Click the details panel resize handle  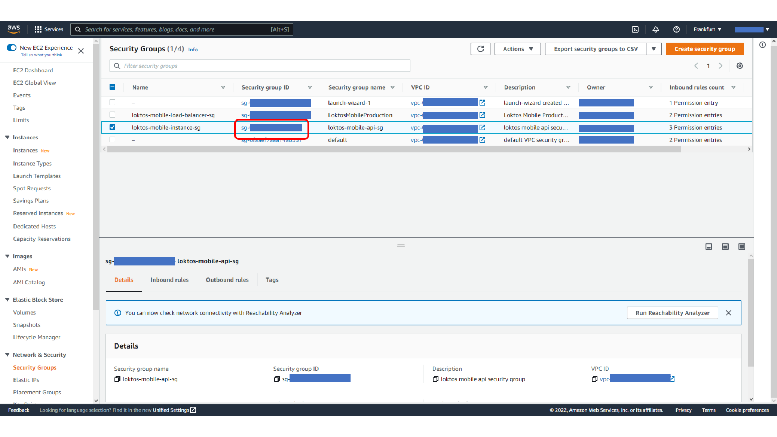pyautogui.click(x=401, y=245)
